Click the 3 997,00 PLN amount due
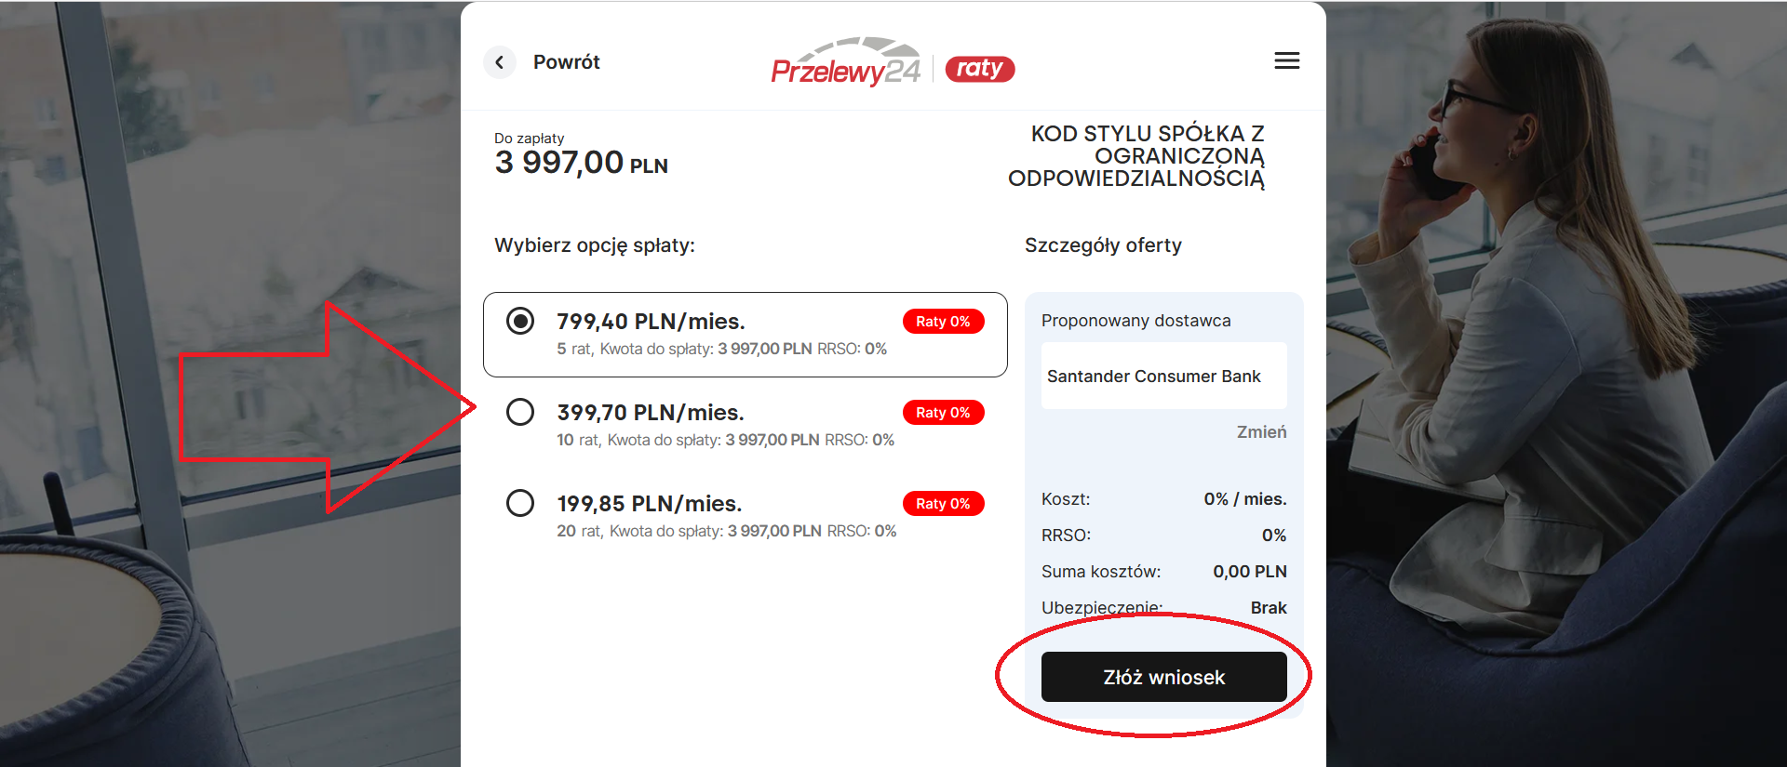The image size is (1787, 767). (x=581, y=164)
